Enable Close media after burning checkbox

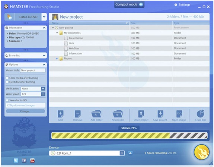(x=7, y=78)
